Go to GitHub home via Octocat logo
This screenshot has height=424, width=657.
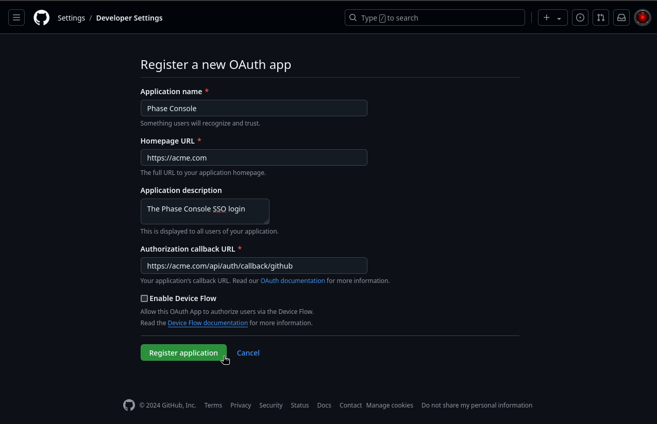coord(42,17)
